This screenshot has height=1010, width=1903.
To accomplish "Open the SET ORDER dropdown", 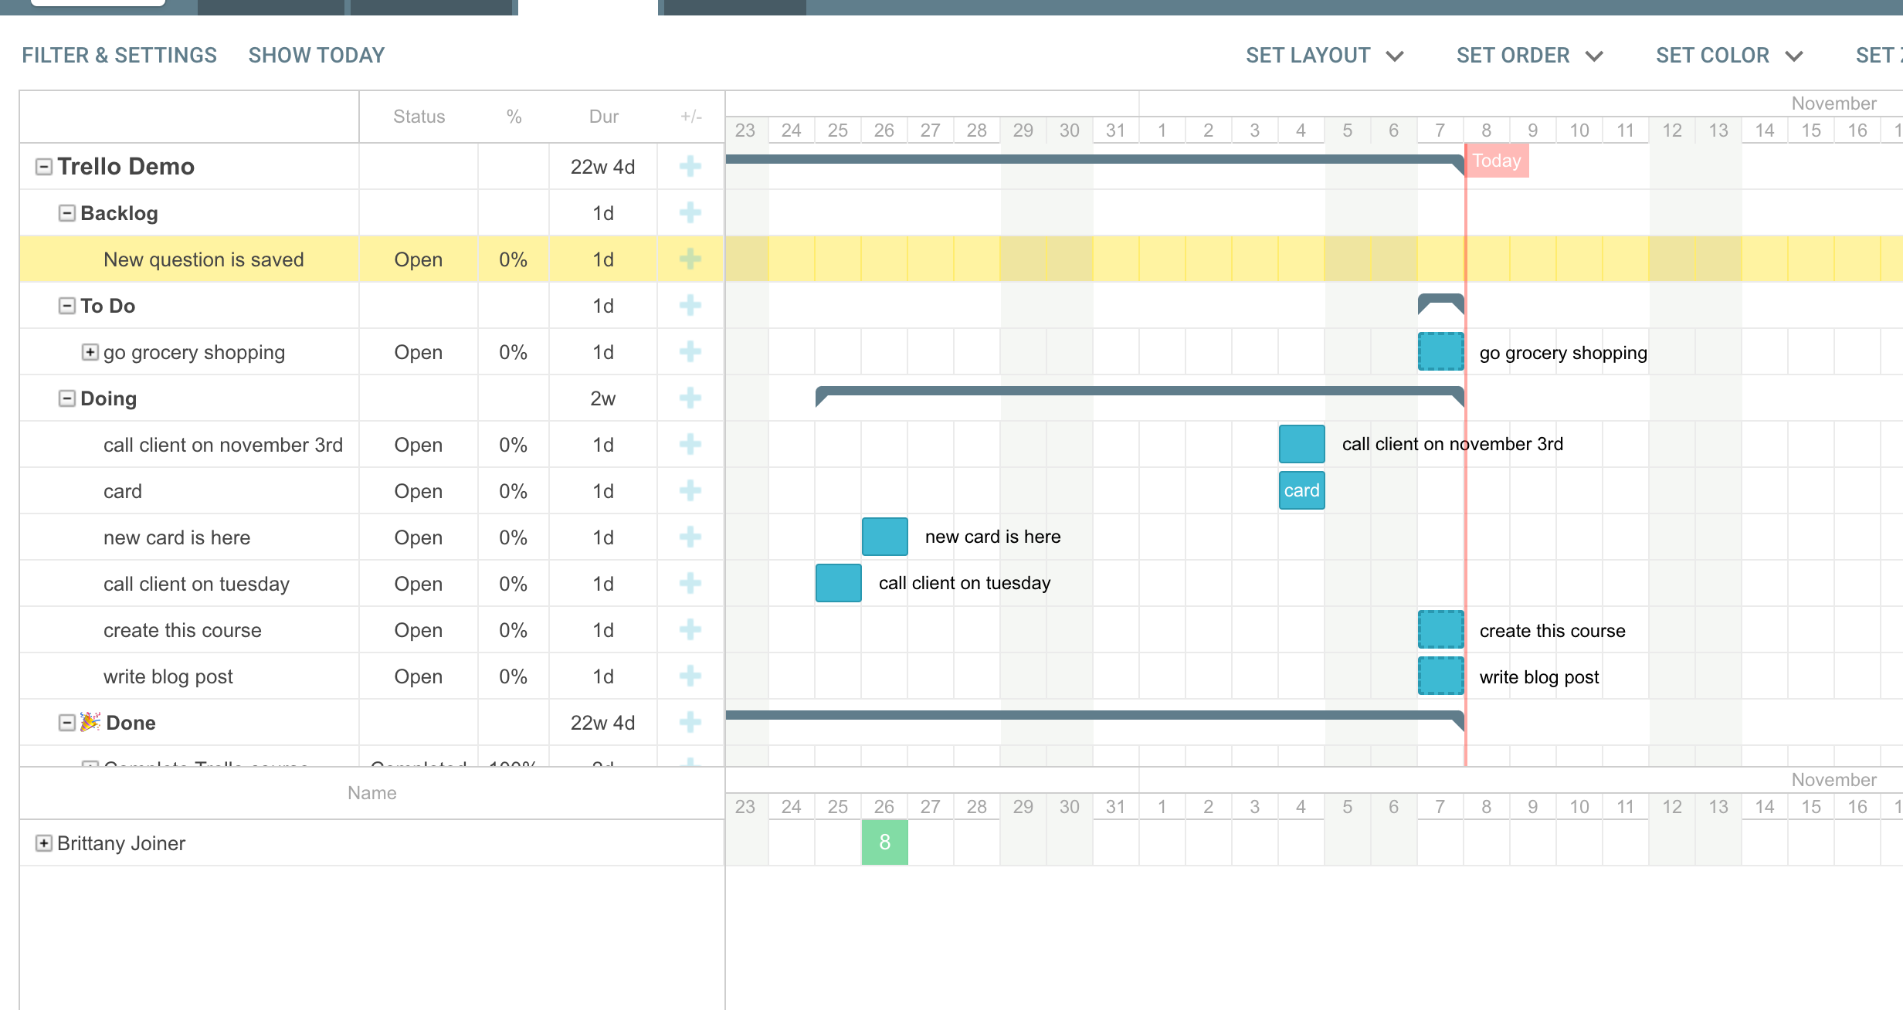I will pyautogui.click(x=1528, y=55).
